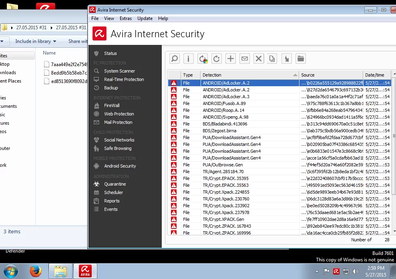Switch to Windows Explorer taskbar button
Screen dimensions: 396x279
click(60, 271)
